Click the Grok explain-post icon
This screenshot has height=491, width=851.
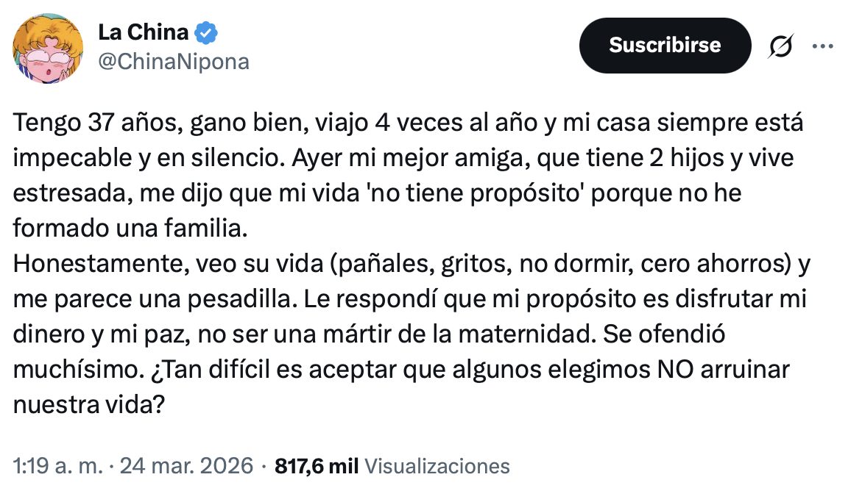tap(780, 47)
